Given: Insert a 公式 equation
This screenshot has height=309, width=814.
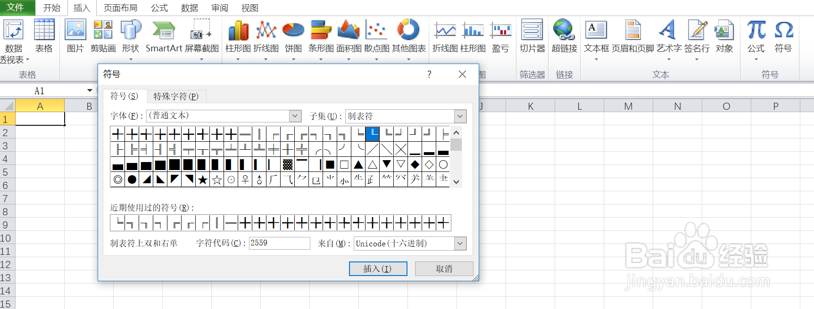Looking at the screenshot, I should coord(756,40).
